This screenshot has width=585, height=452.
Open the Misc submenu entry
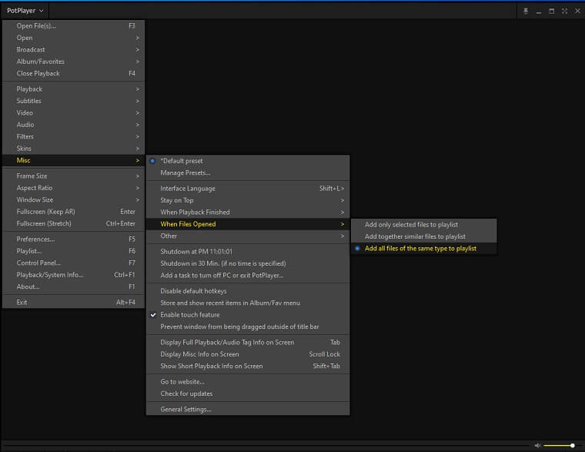[73, 160]
